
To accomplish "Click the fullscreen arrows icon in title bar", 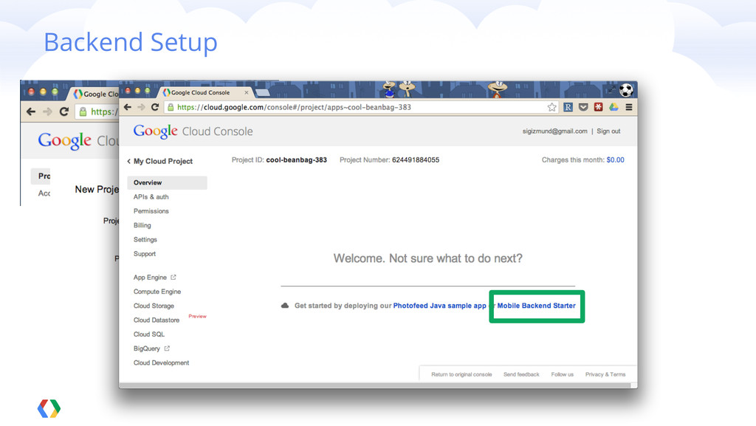I will point(611,89).
